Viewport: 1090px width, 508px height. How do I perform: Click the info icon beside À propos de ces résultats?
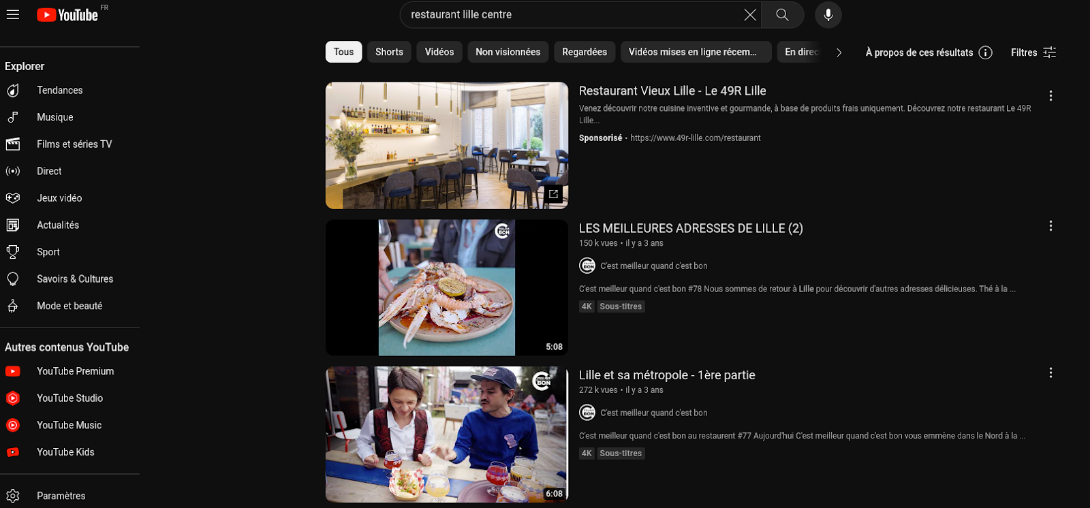(985, 52)
